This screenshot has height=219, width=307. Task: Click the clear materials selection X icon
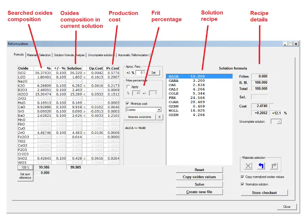pyautogui.click(x=249, y=166)
